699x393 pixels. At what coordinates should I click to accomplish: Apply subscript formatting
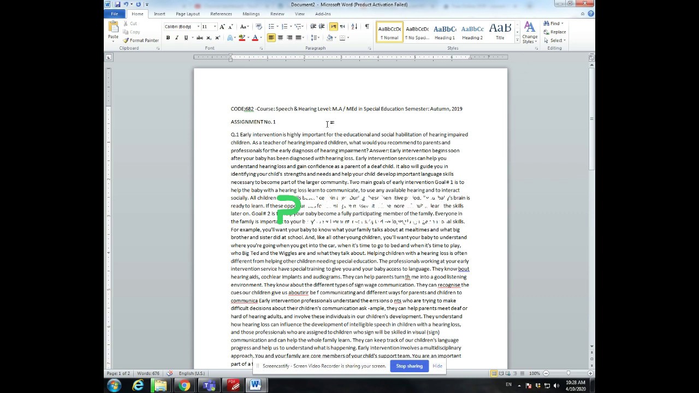pos(210,38)
